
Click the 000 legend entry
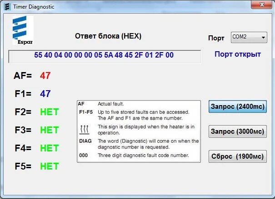(x=83, y=155)
